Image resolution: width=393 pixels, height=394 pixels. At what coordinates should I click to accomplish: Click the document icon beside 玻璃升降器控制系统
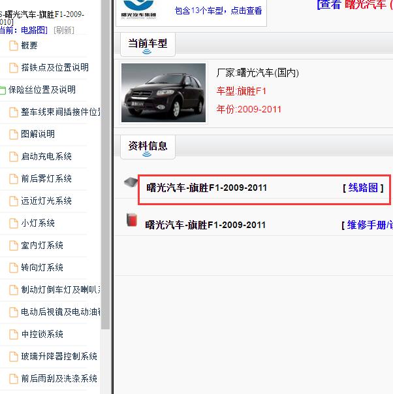pyautogui.click(x=14, y=357)
